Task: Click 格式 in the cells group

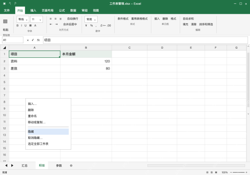Action: (x=173, y=18)
